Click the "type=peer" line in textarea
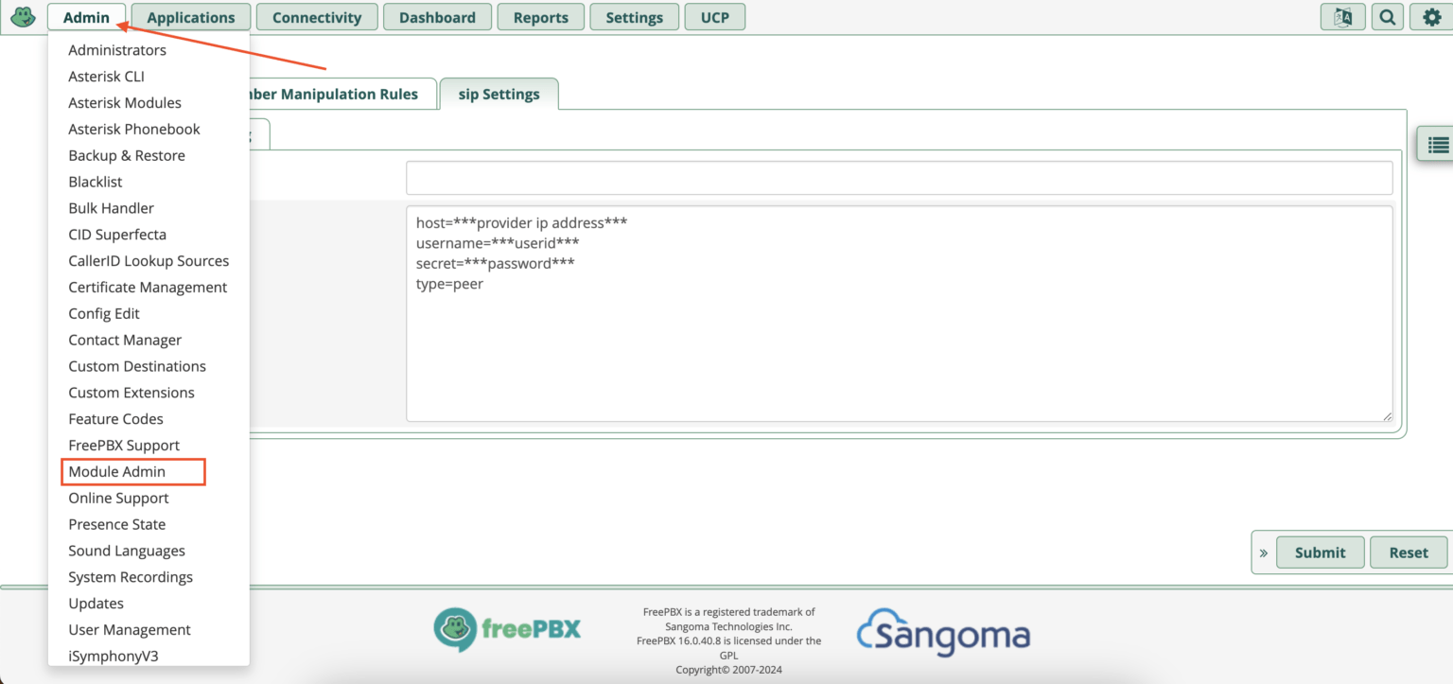 coord(449,284)
